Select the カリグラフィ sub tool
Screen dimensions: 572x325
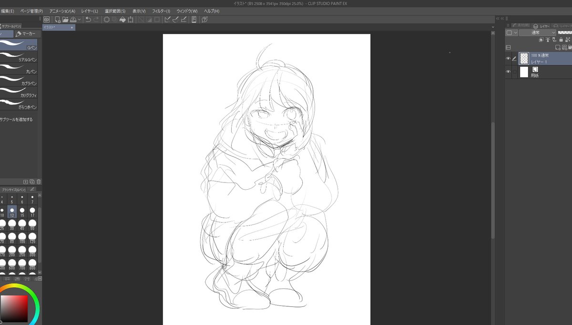tap(19, 92)
